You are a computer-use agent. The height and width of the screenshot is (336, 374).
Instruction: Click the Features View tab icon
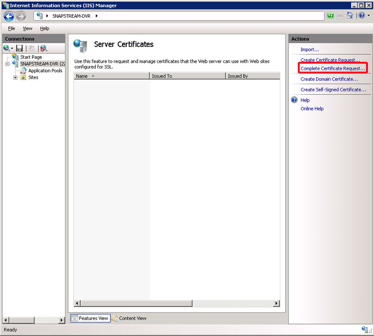pyautogui.click(x=75, y=318)
